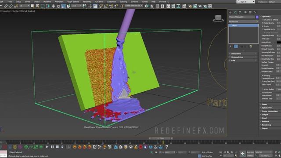281x158 pixels.
Task: Toggle the Auto Key button
Action: point(250,152)
